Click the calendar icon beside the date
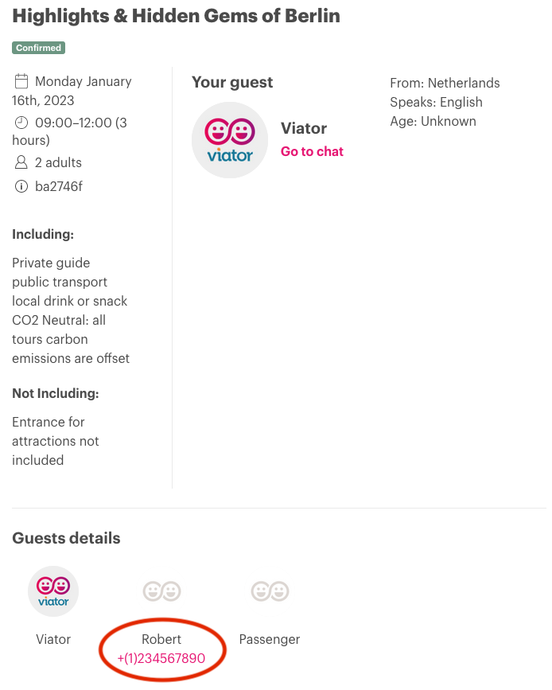This screenshot has height=690, width=552. (21, 81)
